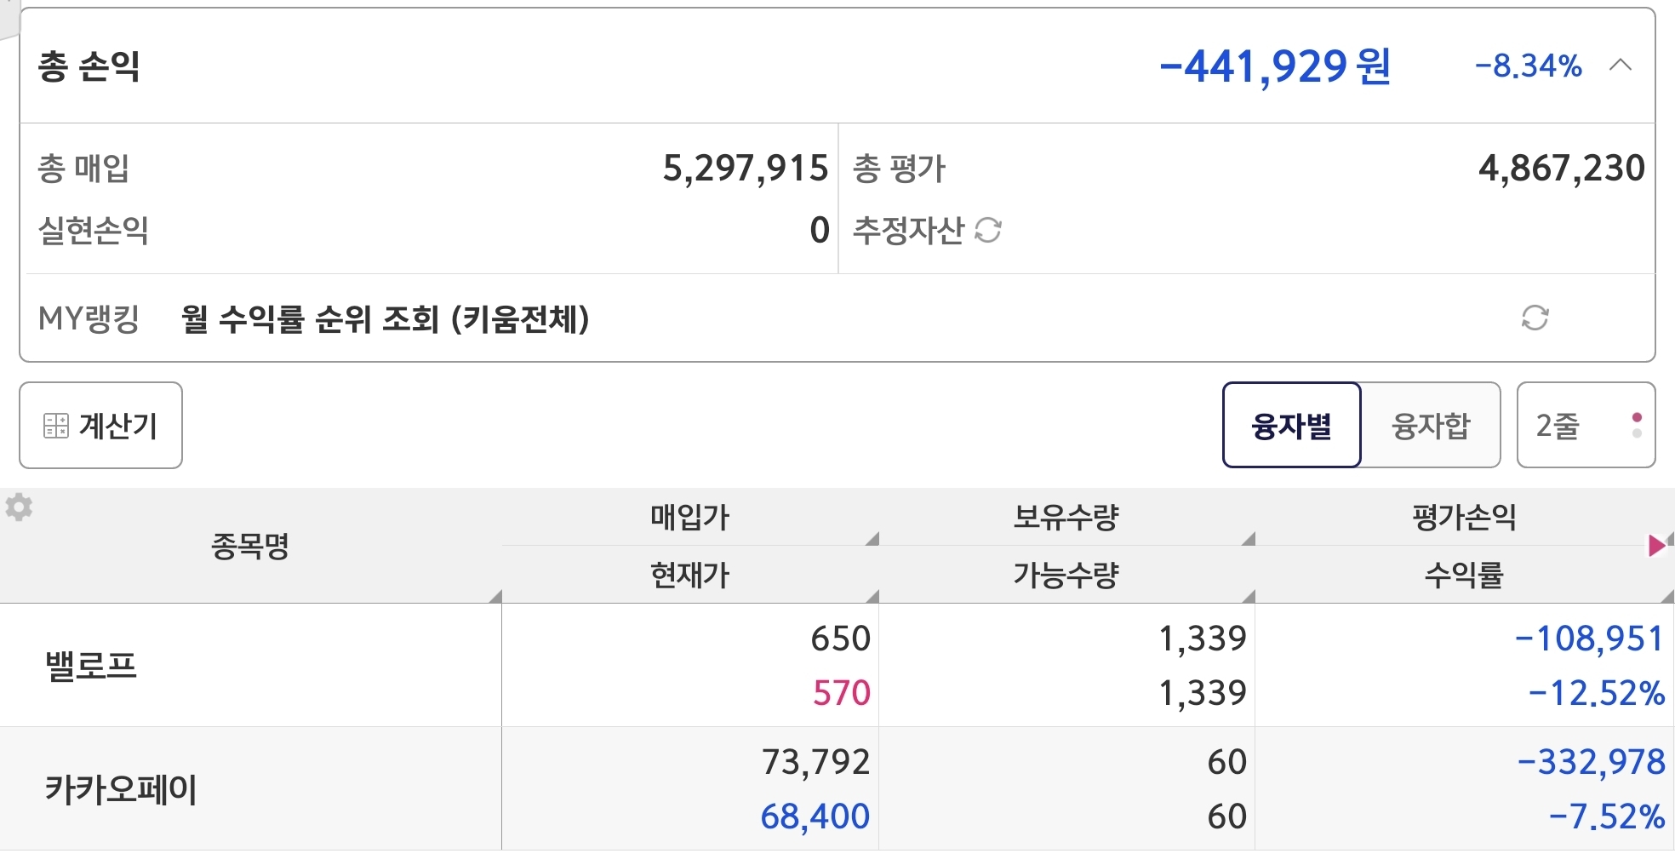
Task: Open the 밸로프 stock row
Action: point(92,665)
